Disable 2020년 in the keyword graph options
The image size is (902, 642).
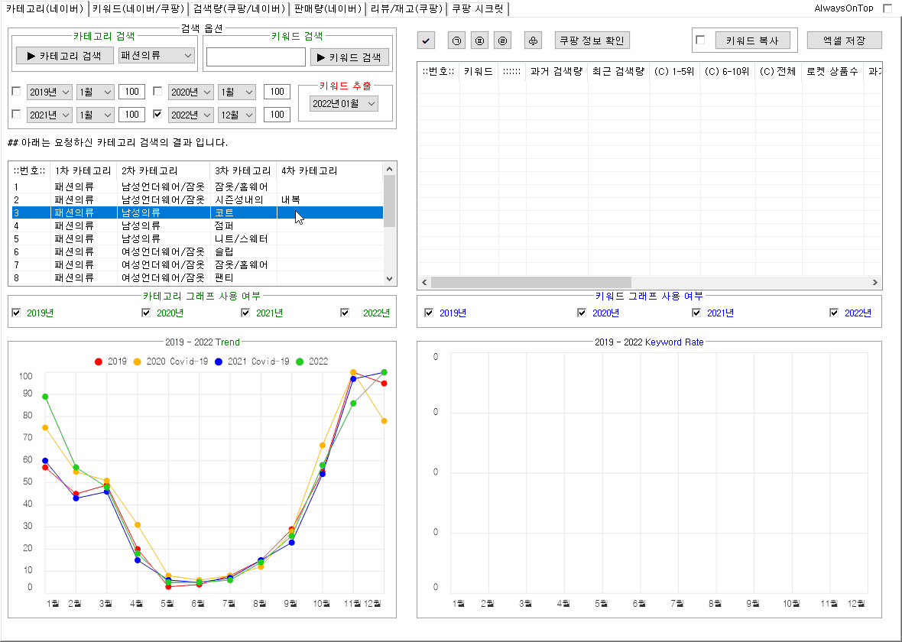pyautogui.click(x=582, y=313)
